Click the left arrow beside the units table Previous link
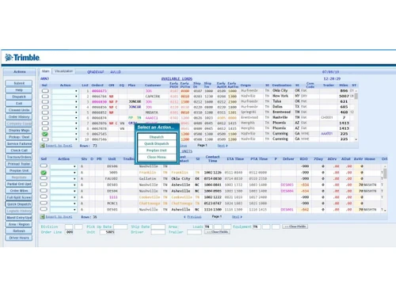Viewport: 396px width, 297px height. pyautogui.click(x=185, y=217)
